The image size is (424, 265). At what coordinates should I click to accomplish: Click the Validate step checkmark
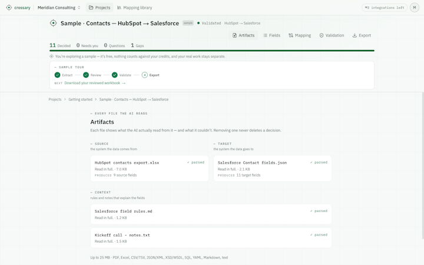115,75
